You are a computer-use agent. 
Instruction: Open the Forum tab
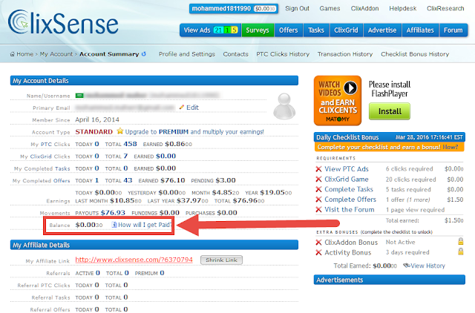point(453,30)
